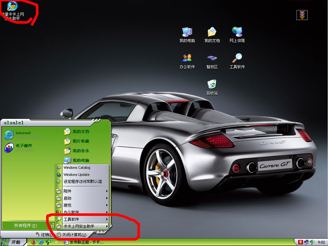Launch Internet Explorer from the quick launch bar

point(41,242)
